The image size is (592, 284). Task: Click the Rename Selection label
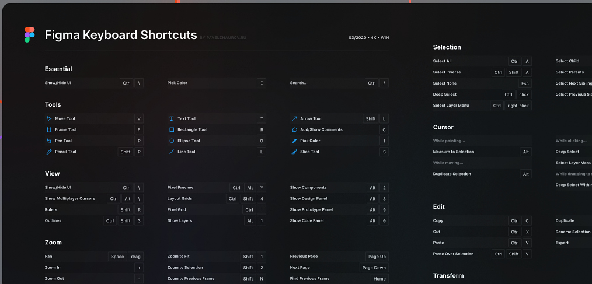573,232
